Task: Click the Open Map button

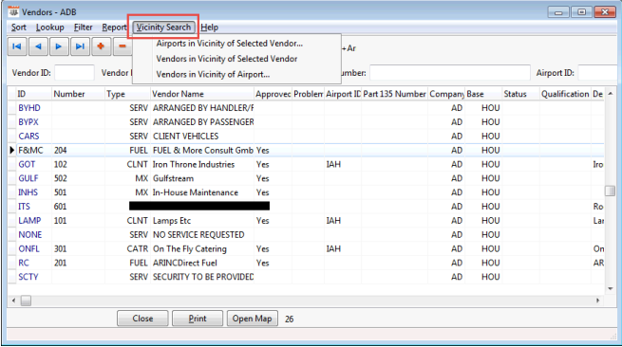Action: point(253,319)
